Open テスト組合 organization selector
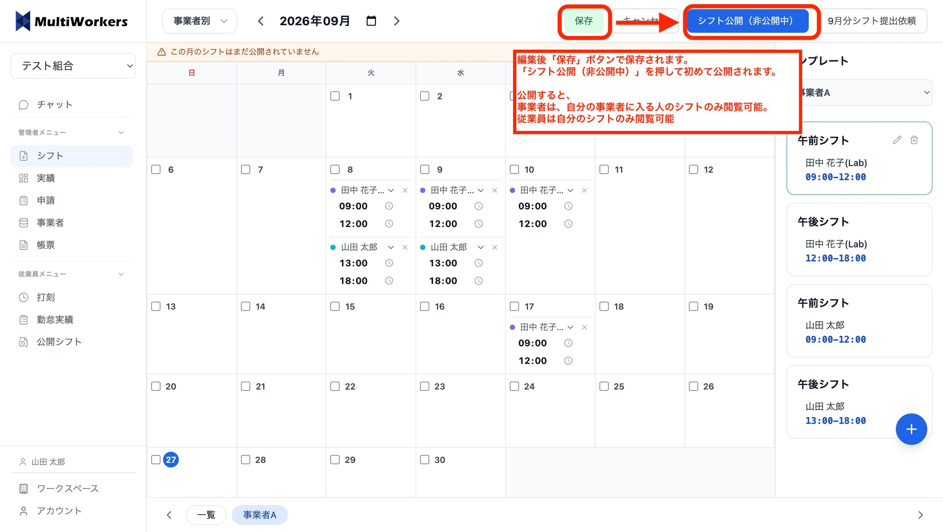The image size is (943, 532). pos(73,66)
